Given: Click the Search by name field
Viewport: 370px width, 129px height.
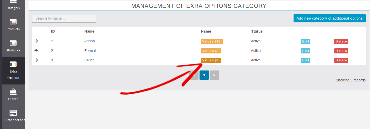Looking at the screenshot, I should [64, 18].
